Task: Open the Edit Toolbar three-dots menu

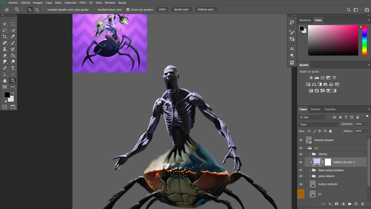Action: [13, 87]
